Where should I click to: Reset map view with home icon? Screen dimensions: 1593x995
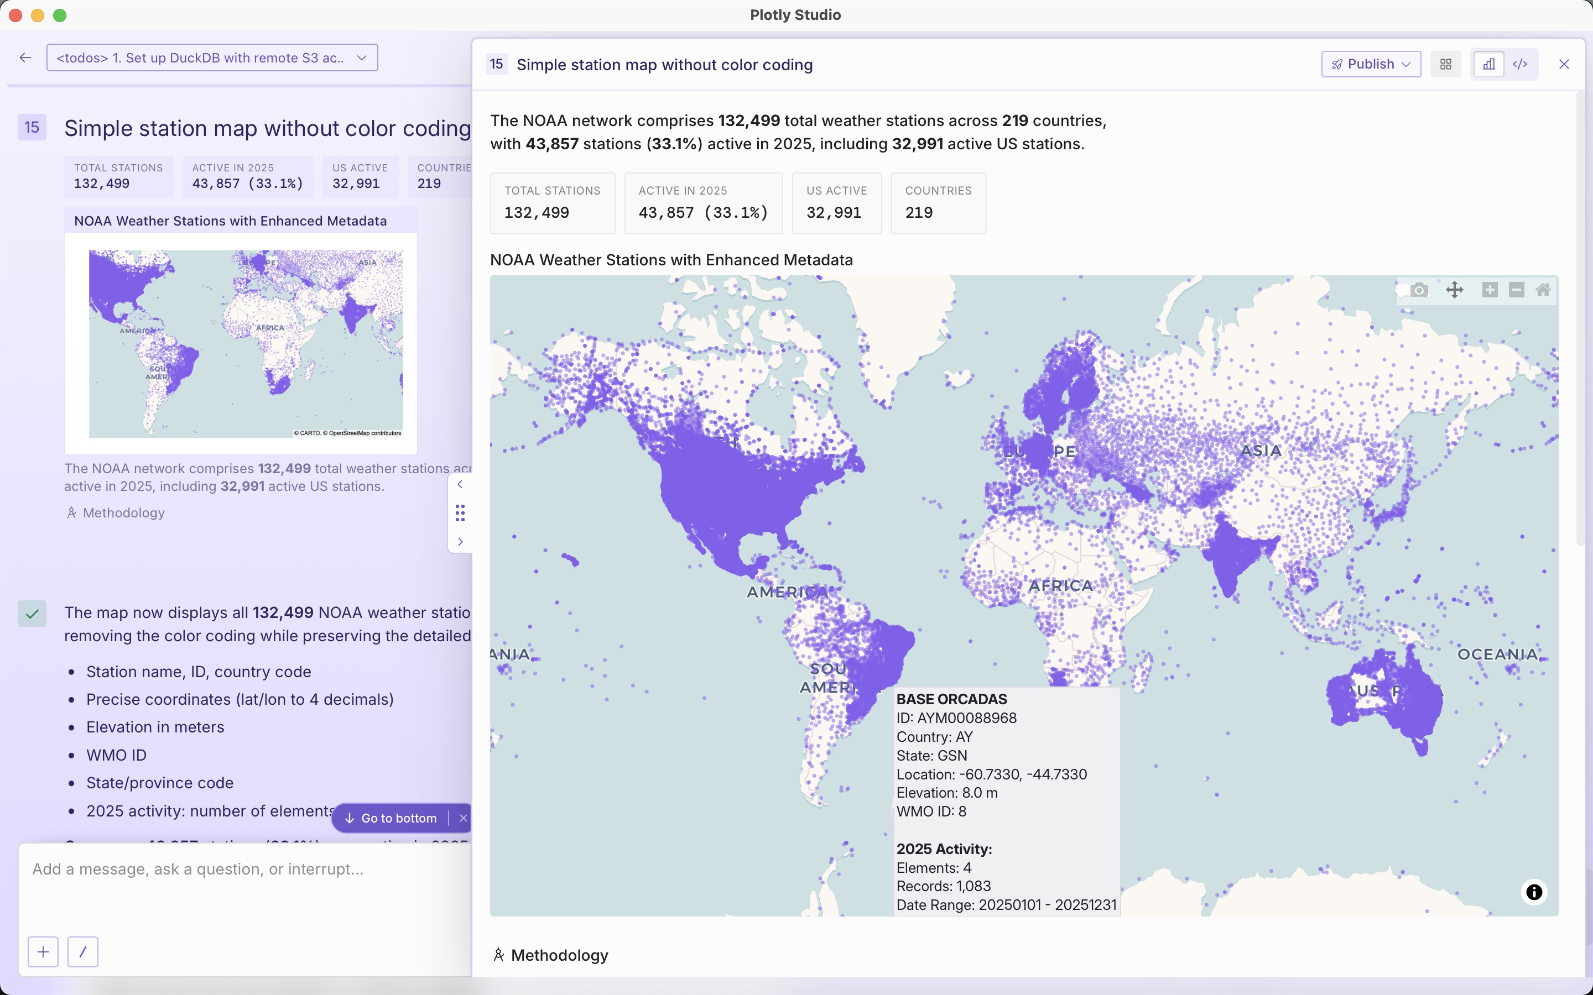click(1543, 290)
